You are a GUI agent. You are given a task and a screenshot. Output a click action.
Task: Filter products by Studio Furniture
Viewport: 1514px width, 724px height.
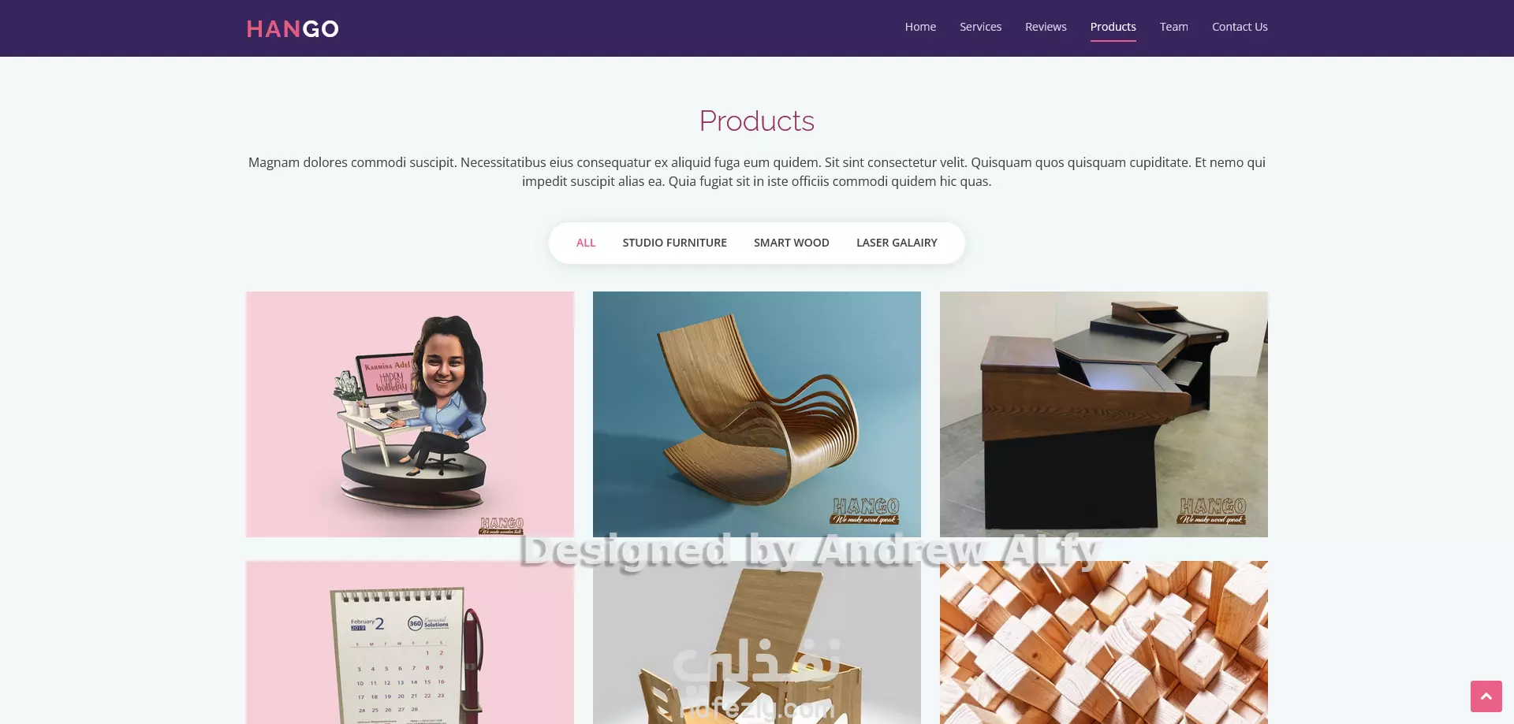click(674, 243)
